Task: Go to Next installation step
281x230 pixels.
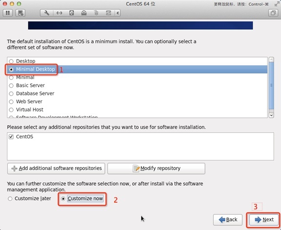Action: coord(263,220)
